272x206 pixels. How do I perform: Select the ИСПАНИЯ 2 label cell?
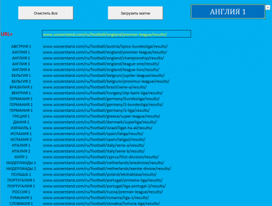[x=21, y=140]
